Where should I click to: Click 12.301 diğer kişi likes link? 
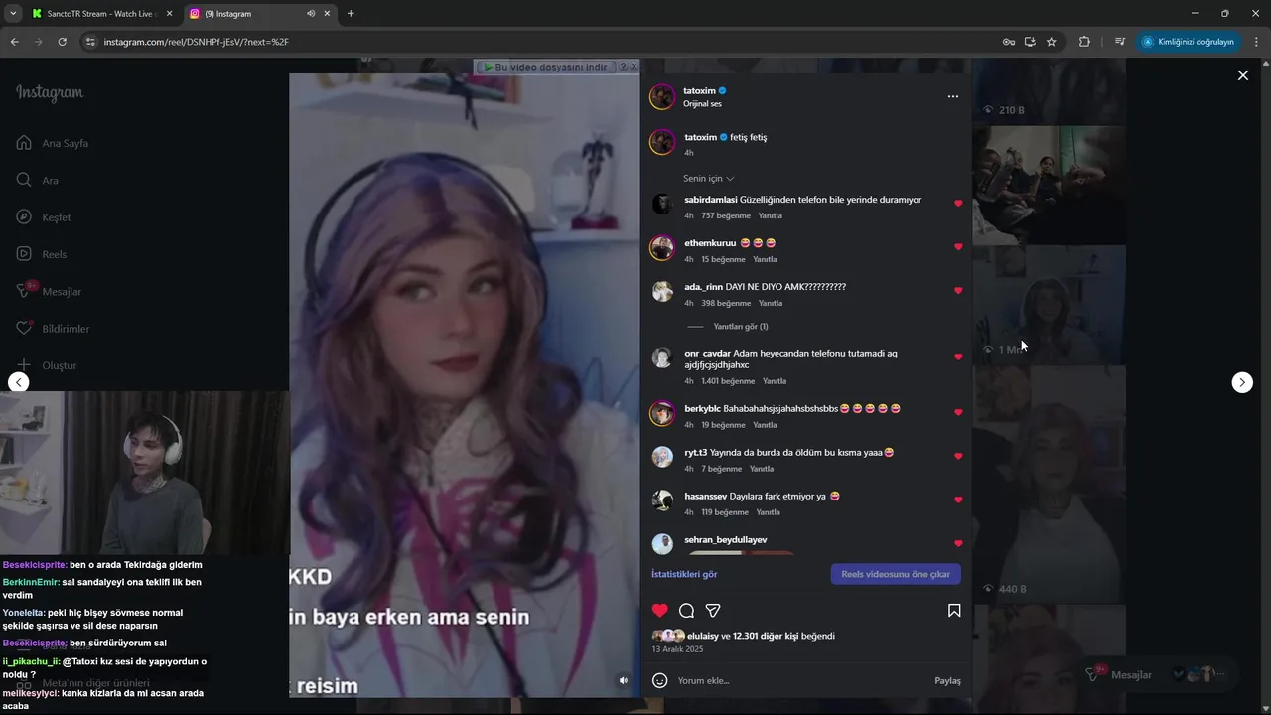(766, 636)
